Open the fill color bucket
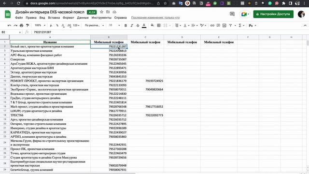The height and width of the screenshot is (174, 309). [153, 26]
